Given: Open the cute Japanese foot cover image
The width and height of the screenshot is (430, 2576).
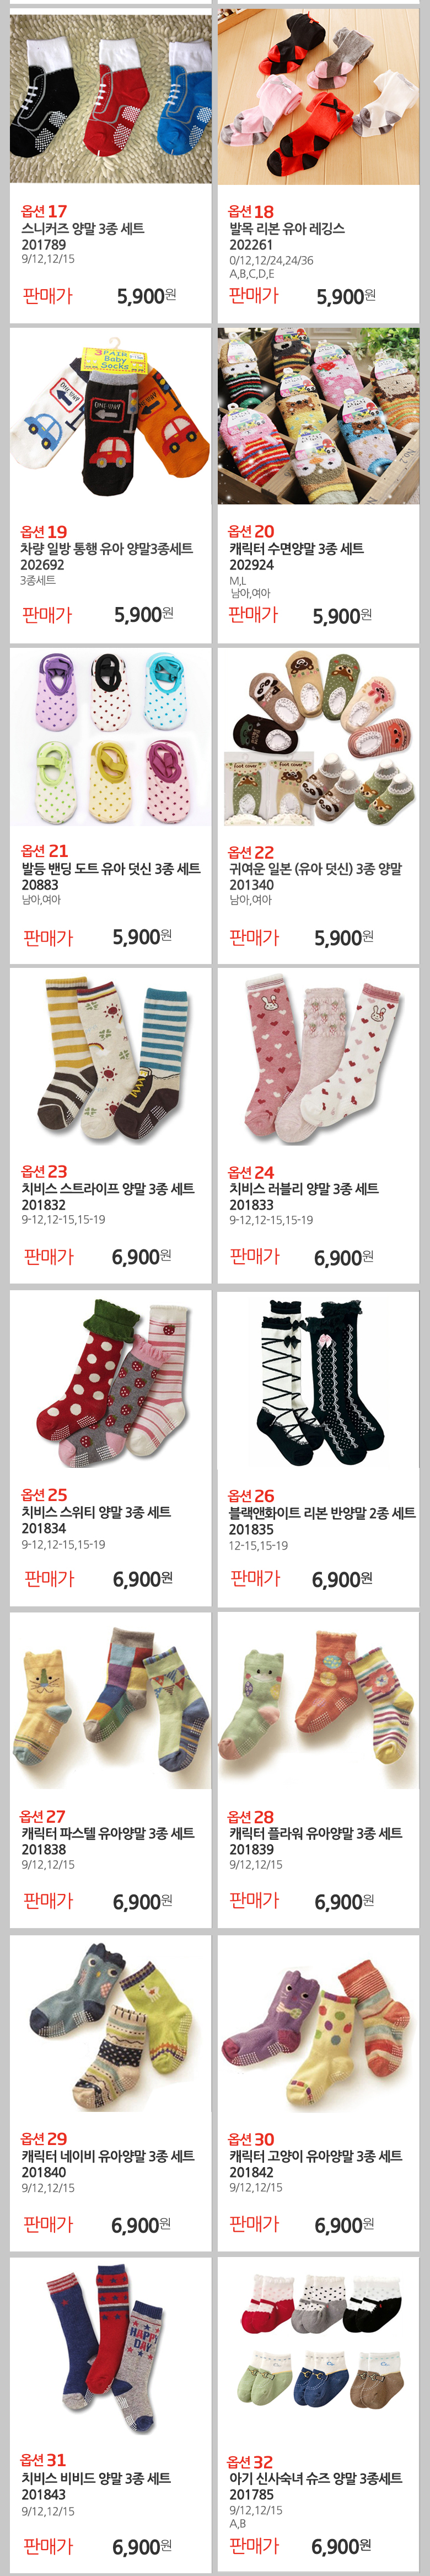Looking at the screenshot, I should tap(318, 737).
